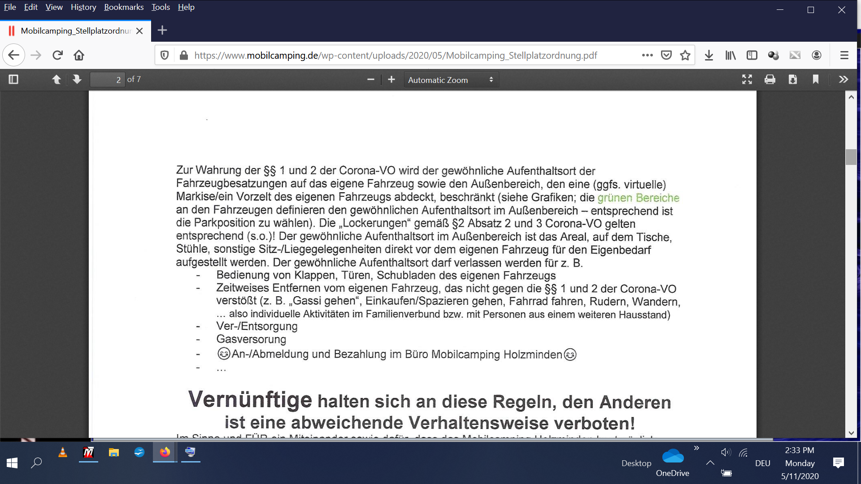Go to previous PDF page
The image size is (861, 484).
57,79
